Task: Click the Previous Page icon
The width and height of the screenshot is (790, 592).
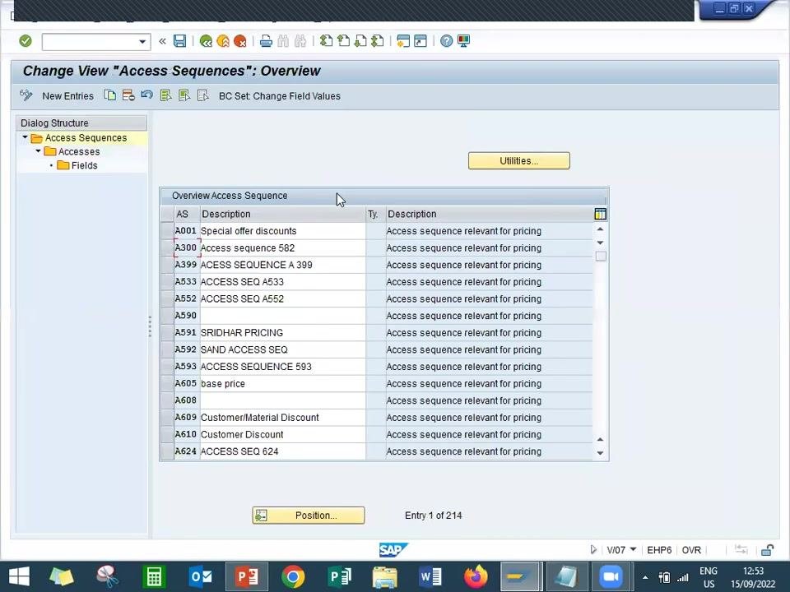Action: pos(344,41)
